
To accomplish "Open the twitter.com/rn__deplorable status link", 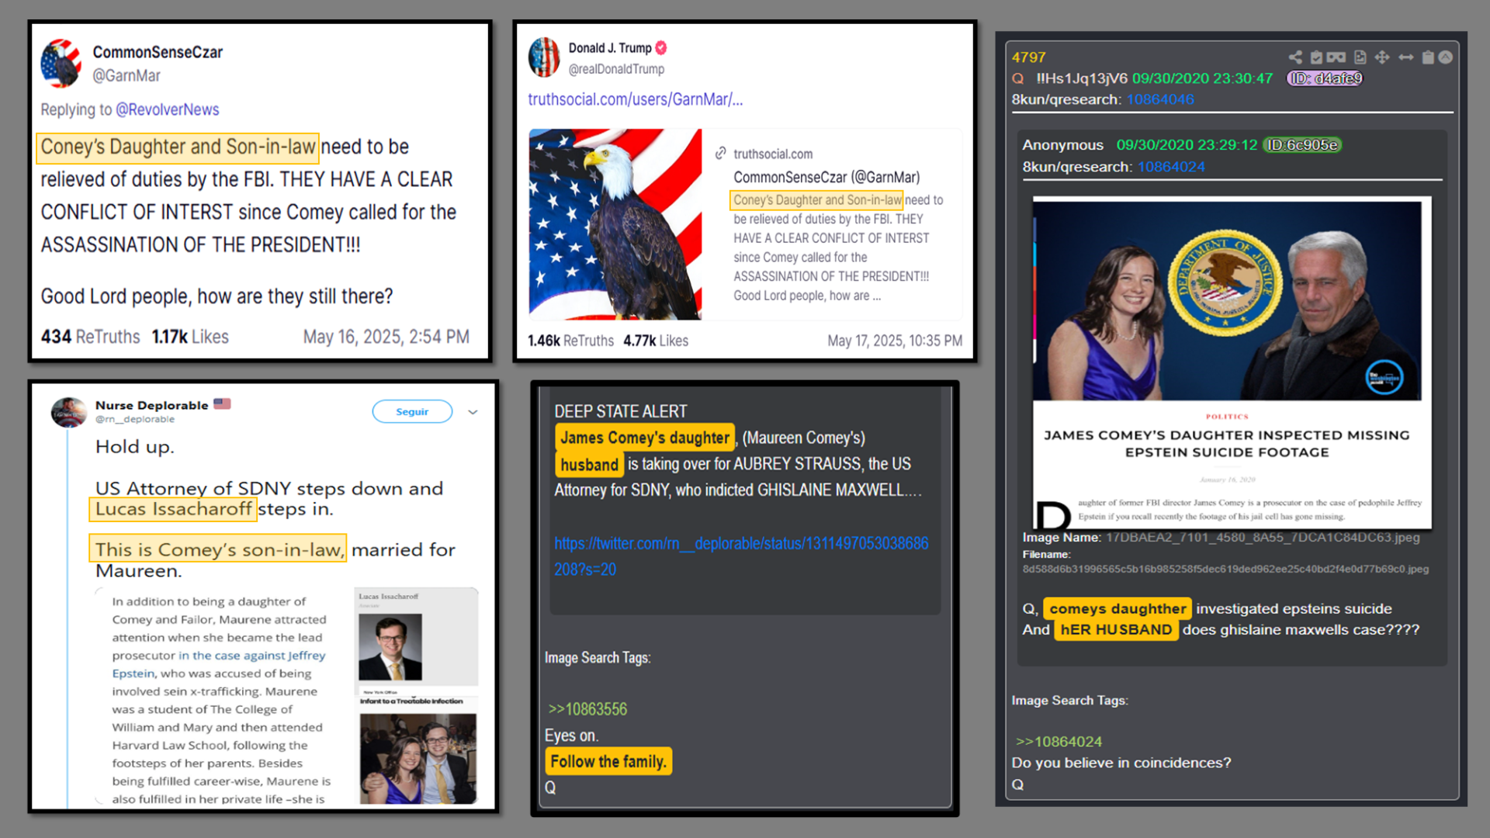I will [x=741, y=556].
